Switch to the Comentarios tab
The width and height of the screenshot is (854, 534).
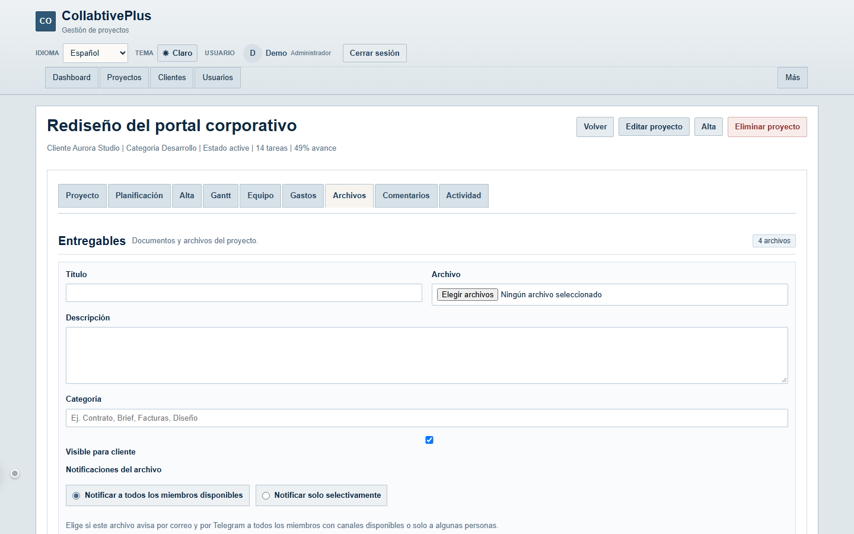click(406, 196)
